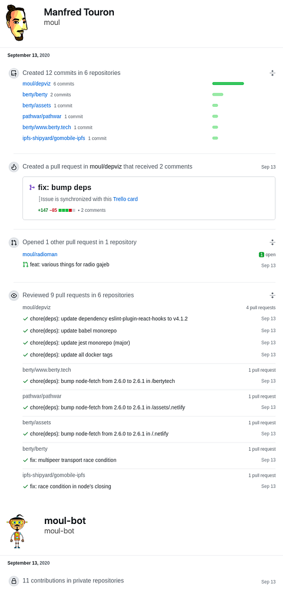Click the hot pull request flame icon

[14, 167]
